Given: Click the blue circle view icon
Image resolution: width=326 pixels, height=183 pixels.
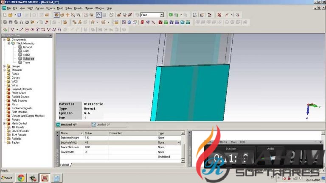Looking at the screenshot, I should click(x=129, y=22).
